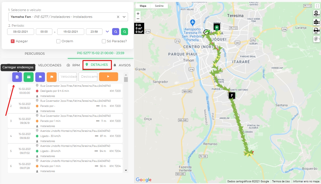Open Termos de Uso link

tap(281, 181)
